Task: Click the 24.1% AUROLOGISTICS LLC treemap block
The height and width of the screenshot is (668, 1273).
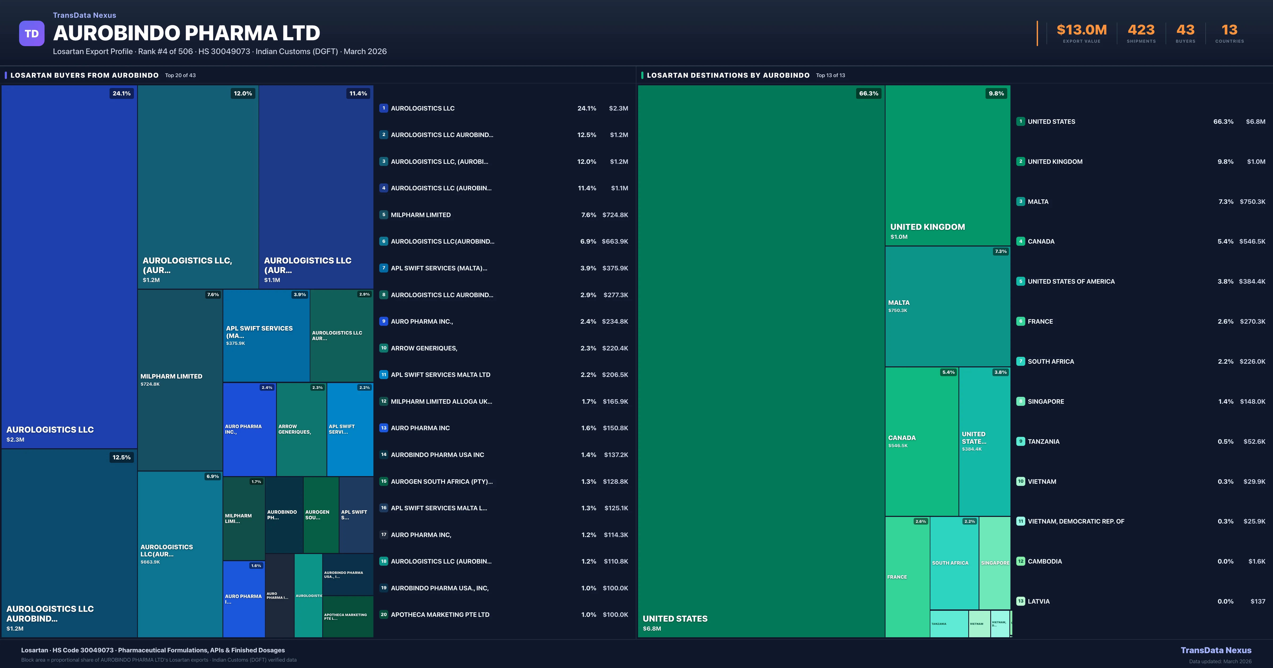Action: pyautogui.click(x=69, y=267)
